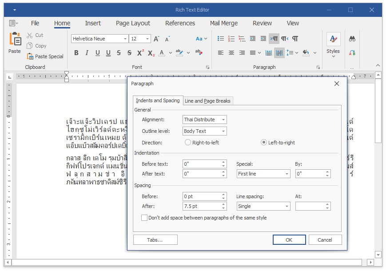Apply Superscript formatting

tap(140, 53)
